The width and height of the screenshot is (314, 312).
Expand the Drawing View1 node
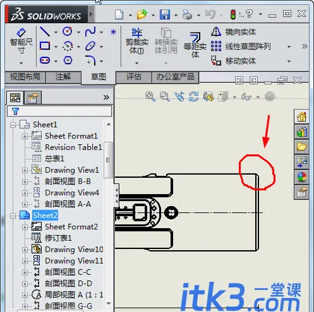[x=25, y=170]
